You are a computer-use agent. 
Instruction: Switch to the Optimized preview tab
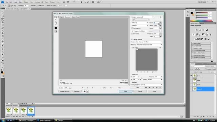(x=68, y=17)
